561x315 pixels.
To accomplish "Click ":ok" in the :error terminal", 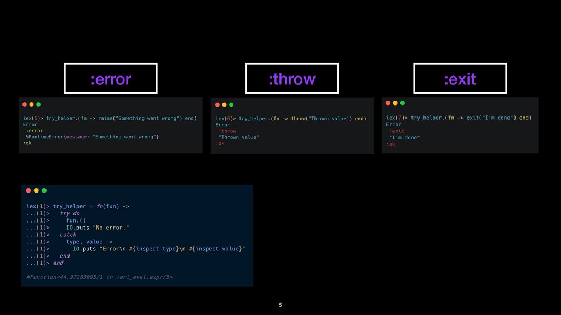I will coord(27,143).
